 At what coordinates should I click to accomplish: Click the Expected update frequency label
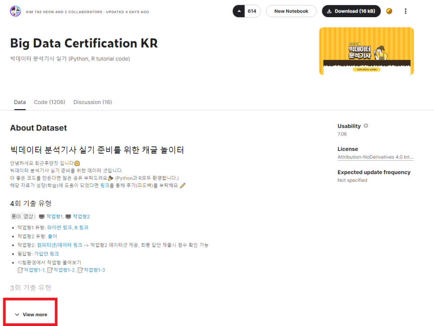click(374, 172)
